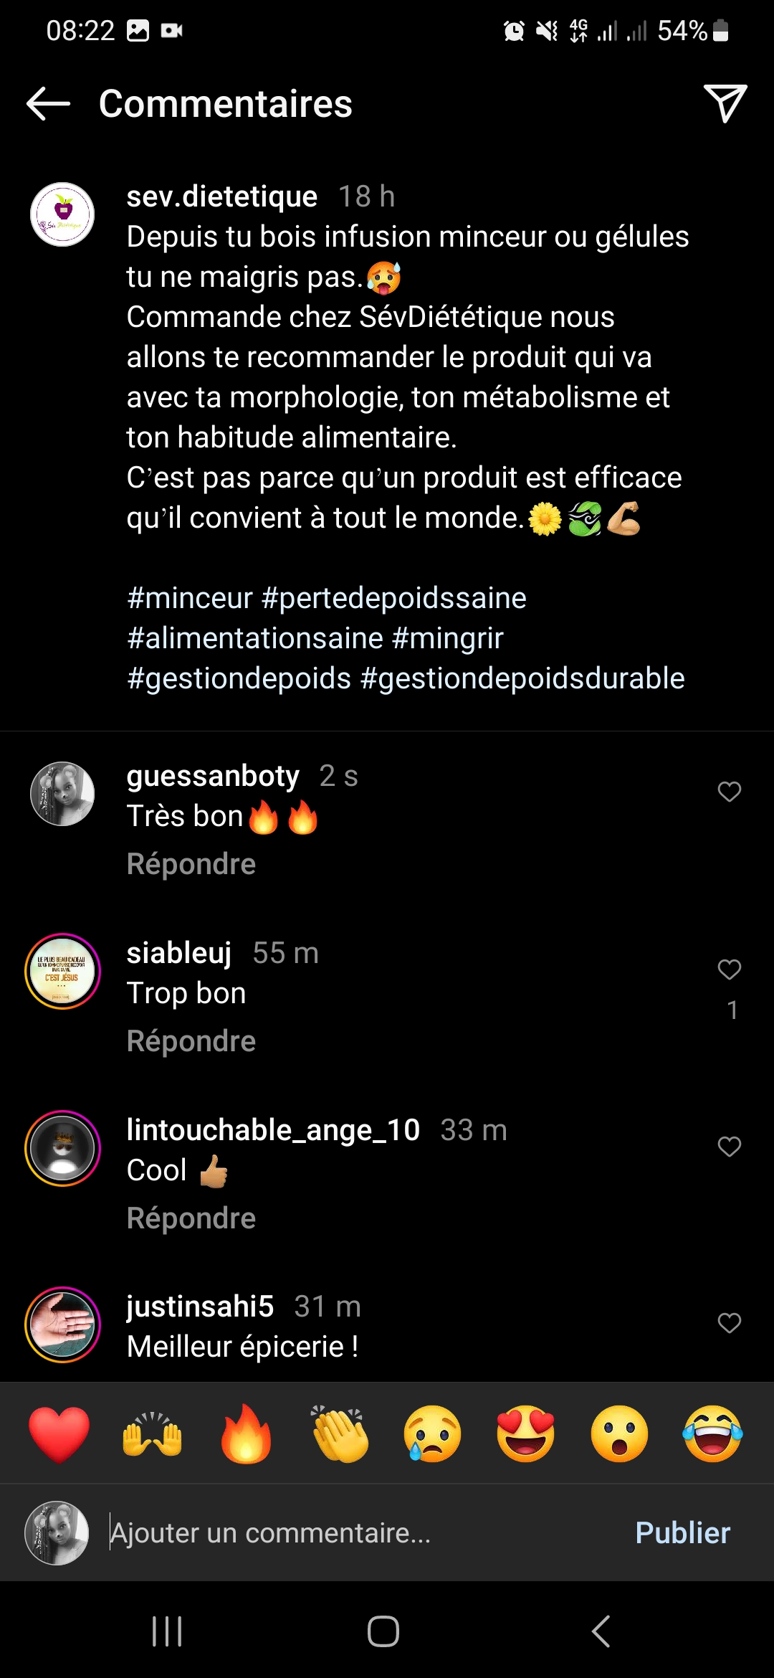
Task: Insert the clapping hands emoji
Action: click(340, 1434)
